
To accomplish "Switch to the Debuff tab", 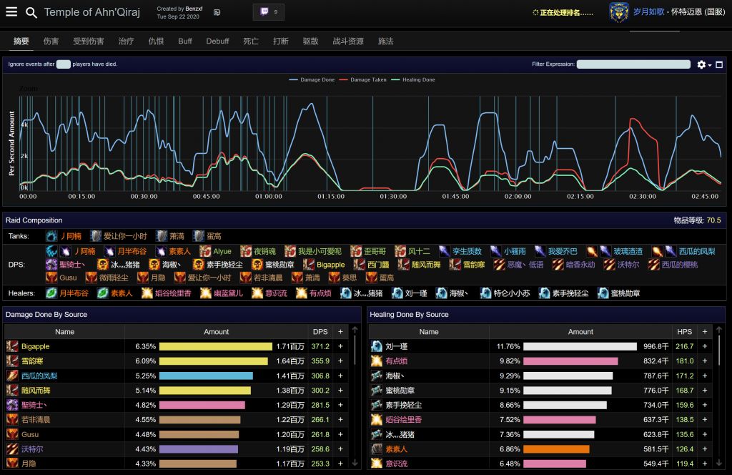I will (217, 41).
